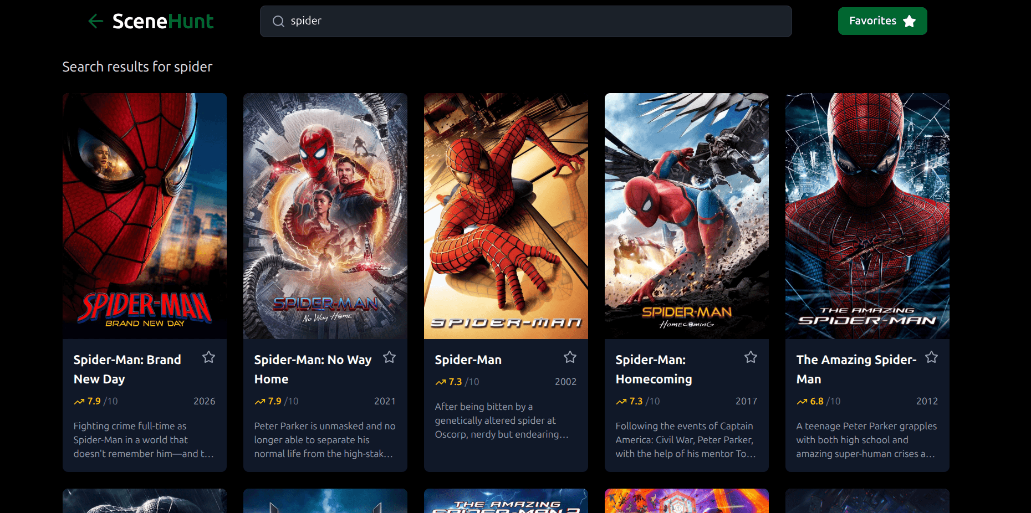Click the title Spider-Man: Homecoming
Viewport: 1031px width, 513px height.
click(654, 370)
